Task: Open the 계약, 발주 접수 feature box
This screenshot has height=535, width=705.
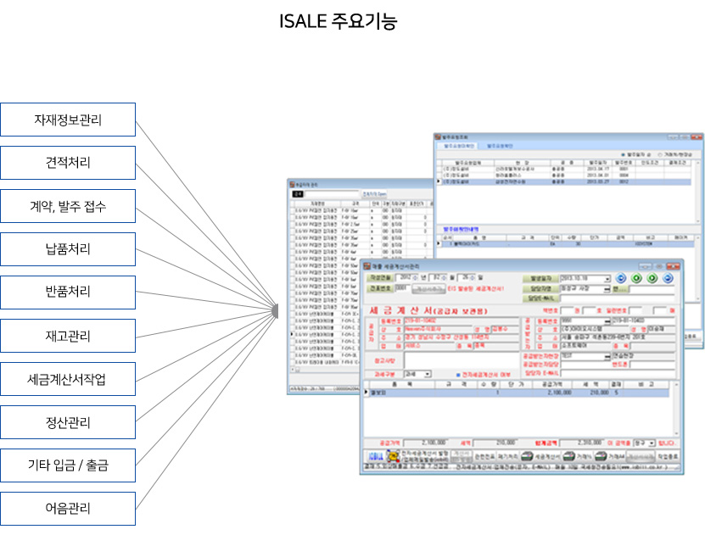Action: [68, 206]
